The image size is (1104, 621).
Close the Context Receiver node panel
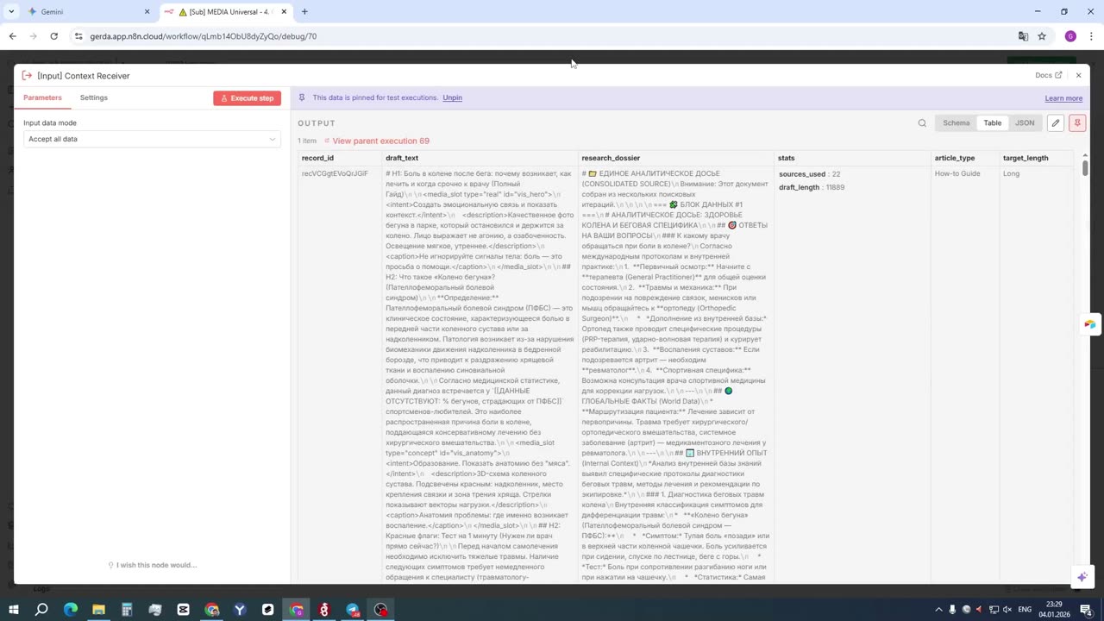click(1078, 76)
